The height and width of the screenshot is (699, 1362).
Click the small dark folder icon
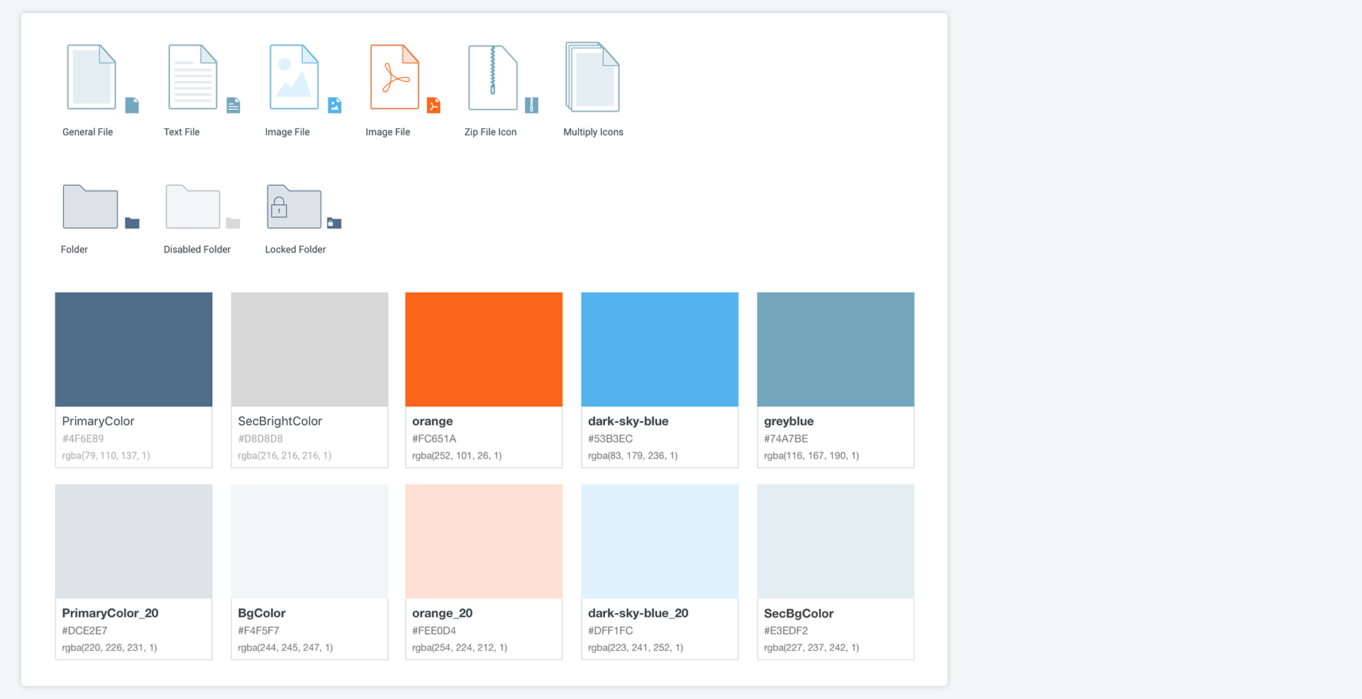click(133, 223)
